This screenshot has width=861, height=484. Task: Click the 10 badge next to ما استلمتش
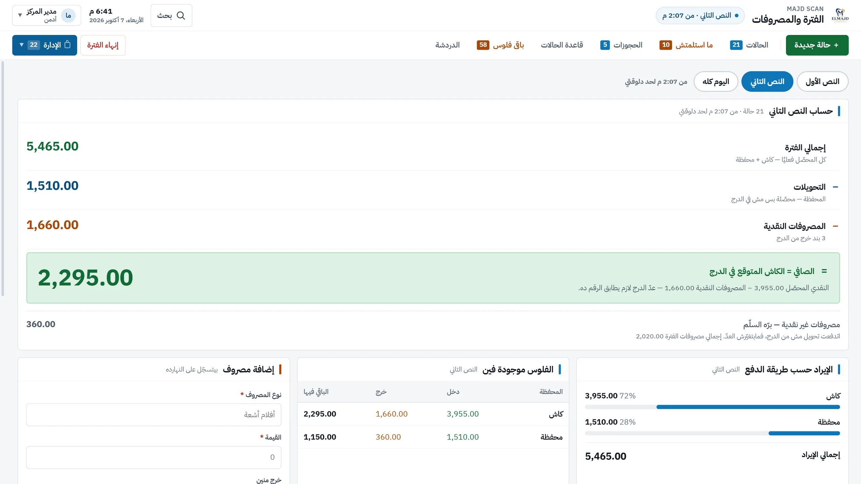(x=666, y=45)
